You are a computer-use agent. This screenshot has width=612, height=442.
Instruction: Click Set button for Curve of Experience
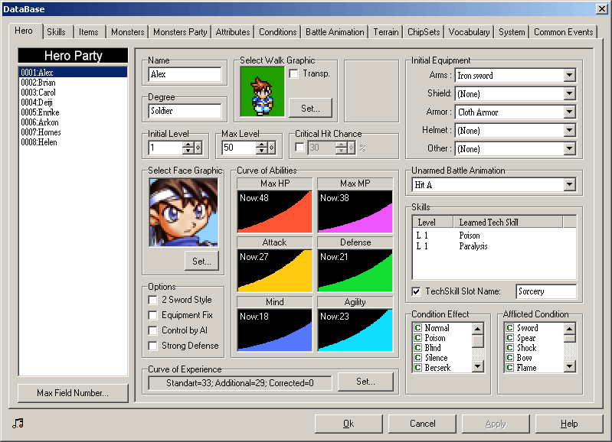coord(365,381)
